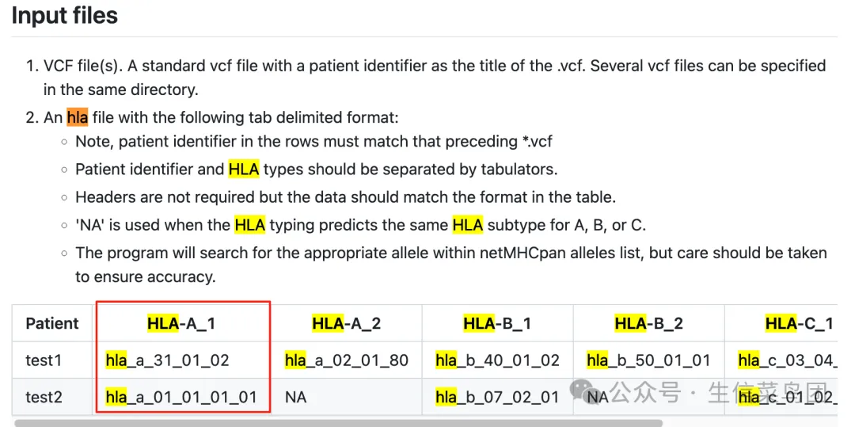Select the HLA-B_1 column header
This screenshot has width=855, height=427.
pyautogui.click(x=497, y=323)
